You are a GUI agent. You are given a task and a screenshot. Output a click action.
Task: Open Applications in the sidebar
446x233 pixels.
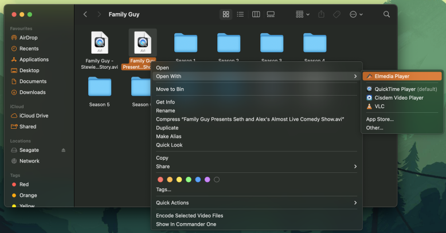coord(34,60)
